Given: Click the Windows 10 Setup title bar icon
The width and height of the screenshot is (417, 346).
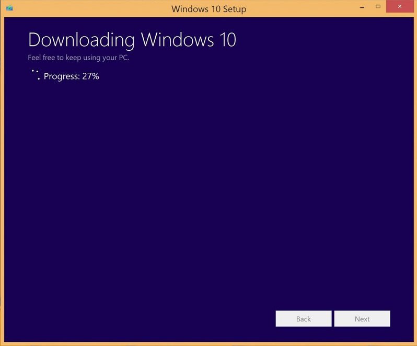Looking at the screenshot, I should [9, 8].
